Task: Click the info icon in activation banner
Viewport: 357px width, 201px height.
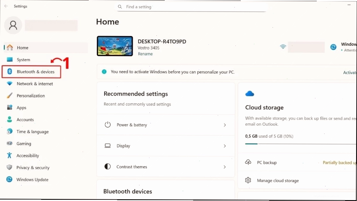Action: pyautogui.click(x=104, y=72)
